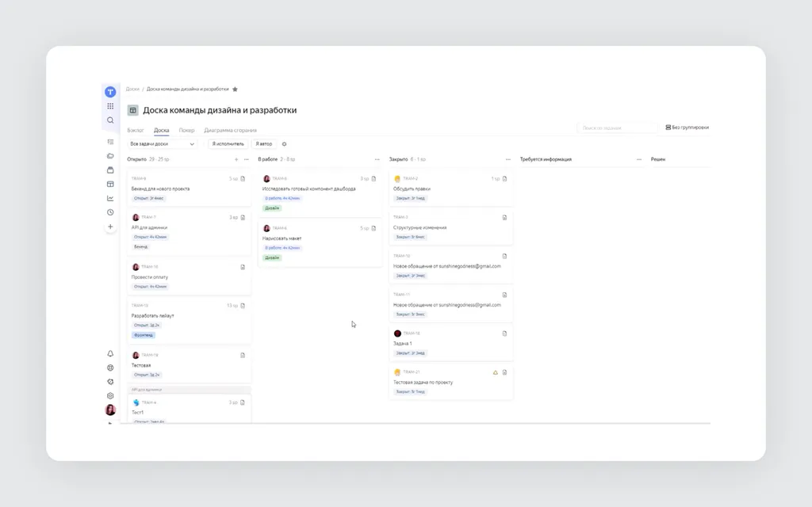Screen dimensions: 812x507
Task: Click Дизайн tag on Нарисовать макет card
Action: pyautogui.click(x=273, y=257)
